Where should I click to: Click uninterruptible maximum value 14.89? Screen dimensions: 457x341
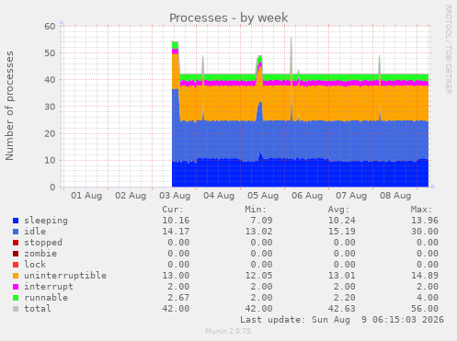[425, 276]
